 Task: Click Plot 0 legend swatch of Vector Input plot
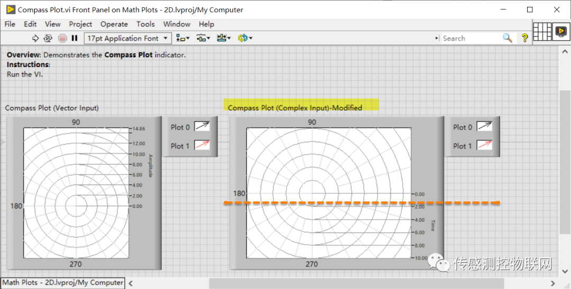[x=202, y=127]
